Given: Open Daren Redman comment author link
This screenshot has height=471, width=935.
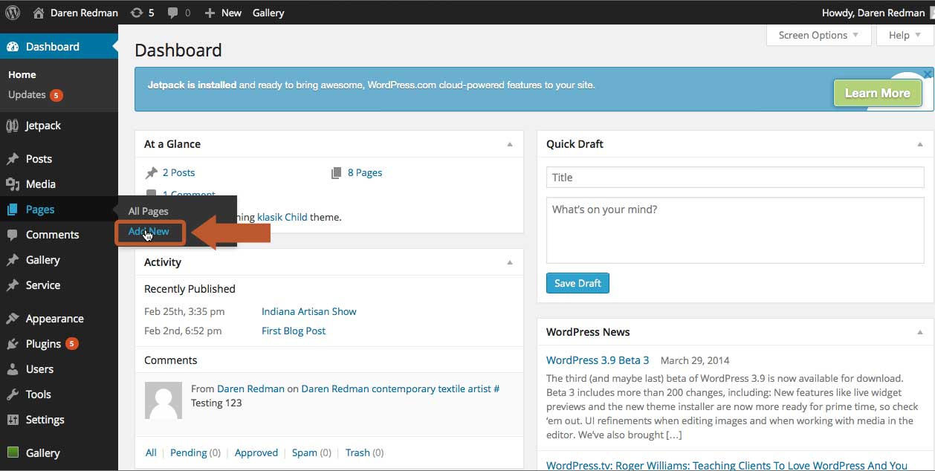Looking at the screenshot, I should 250,389.
